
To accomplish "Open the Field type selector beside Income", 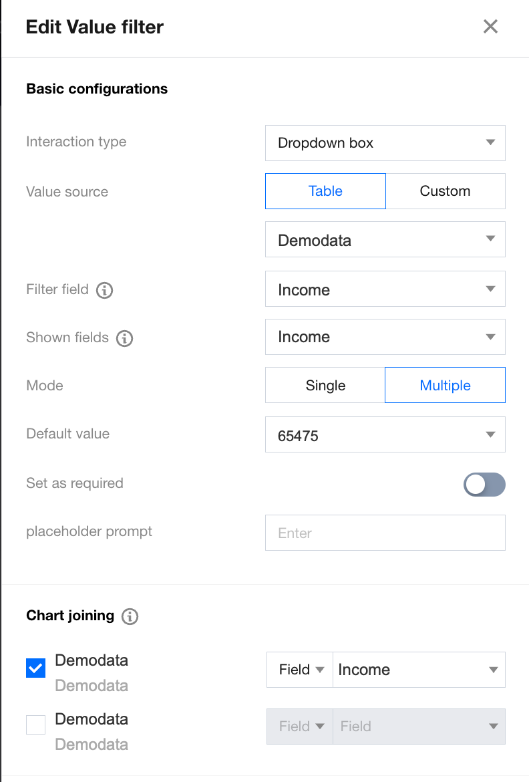I will (x=300, y=670).
